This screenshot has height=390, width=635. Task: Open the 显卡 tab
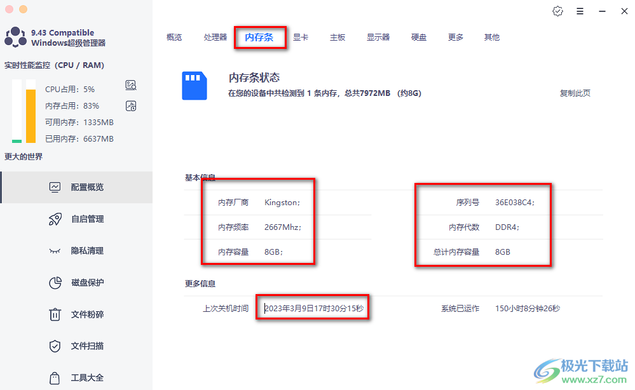(301, 37)
